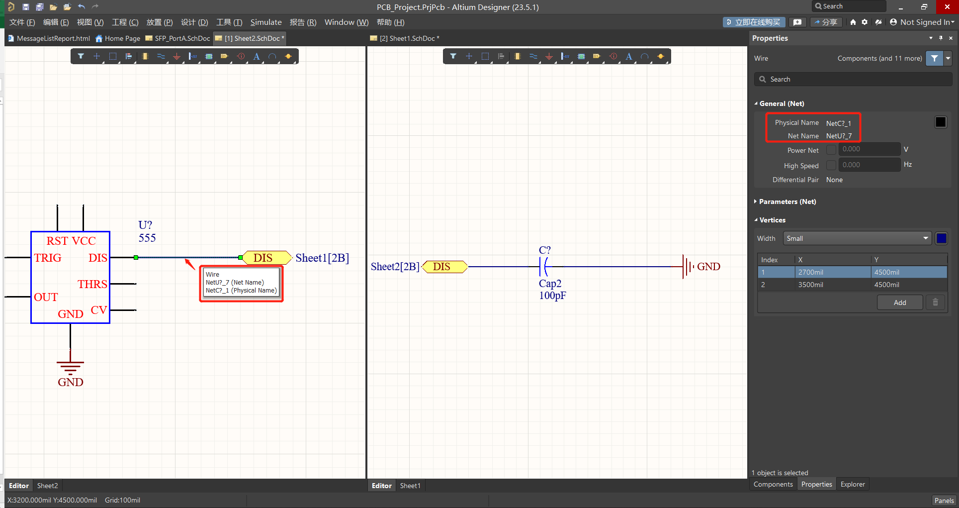Screen dimensions: 959x508
Task: Click the blue wire color swatch
Action: (941, 238)
